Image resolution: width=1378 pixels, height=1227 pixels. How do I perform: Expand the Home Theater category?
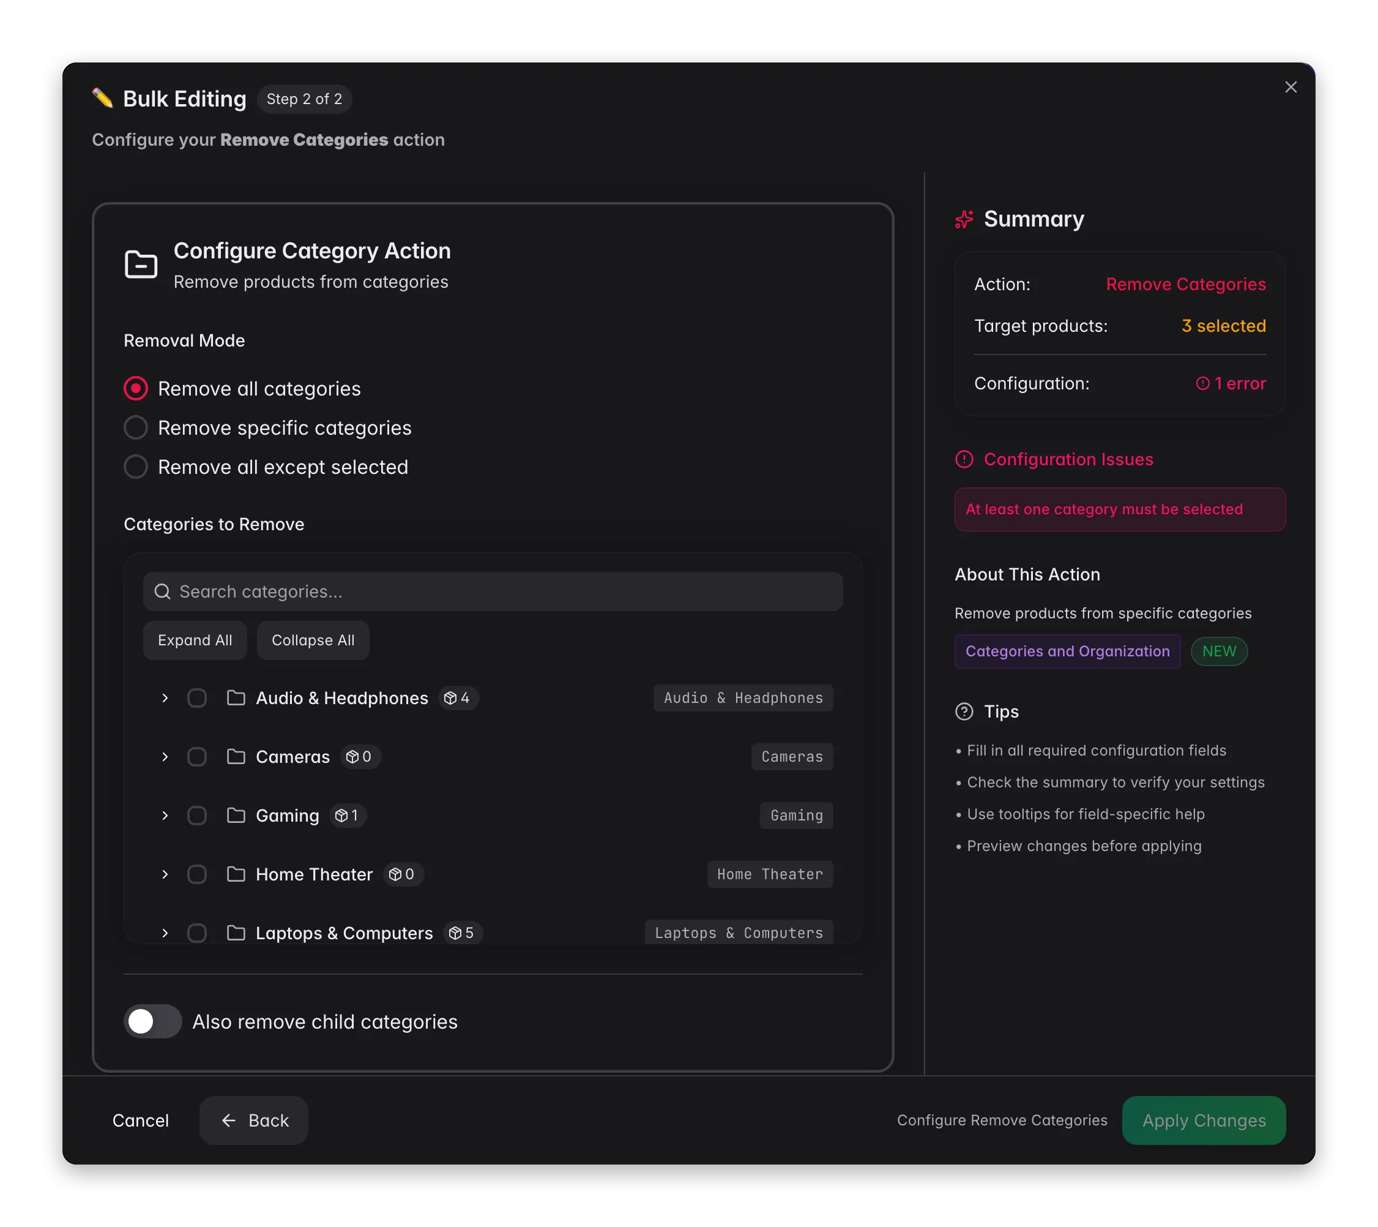pyautogui.click(x=165, y=874)
